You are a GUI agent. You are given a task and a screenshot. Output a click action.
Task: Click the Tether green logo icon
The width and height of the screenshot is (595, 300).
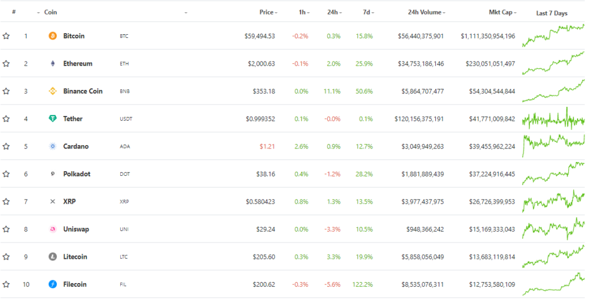tap(53, 118)
